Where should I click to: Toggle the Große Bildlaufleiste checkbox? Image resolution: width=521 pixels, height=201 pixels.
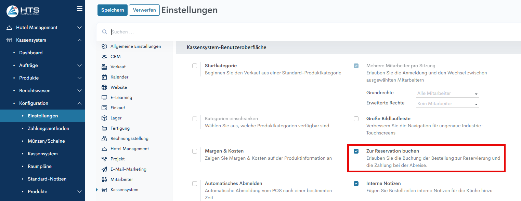356,119
